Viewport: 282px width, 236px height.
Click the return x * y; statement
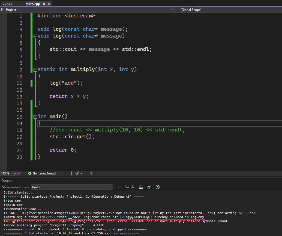coord(69,97)
